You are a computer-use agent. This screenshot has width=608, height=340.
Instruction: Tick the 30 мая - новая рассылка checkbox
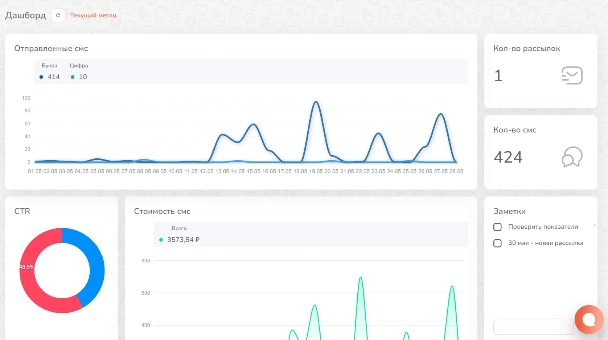point(497,243)
